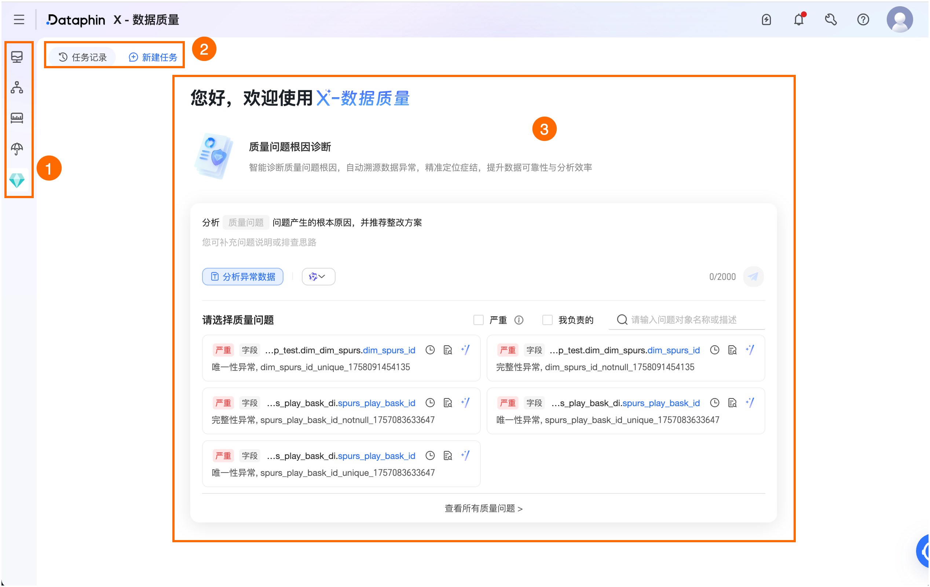This screenshot has width=930, height=587.
Task: Check the 严重 filter checkbox
Action: click(x=479, y=320)
